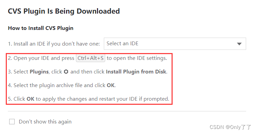This screenshot has height=133, width=256.
Task: Click the bold "OK" in step 5
Action: click(x=31, y=99)
